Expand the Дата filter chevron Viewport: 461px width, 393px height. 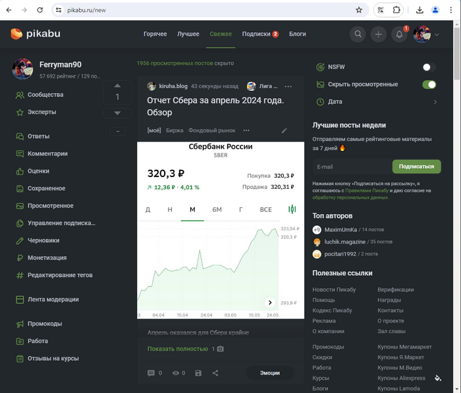(x=435, y=102)
